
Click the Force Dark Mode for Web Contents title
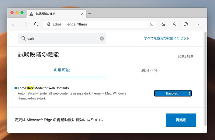point(43,88)
